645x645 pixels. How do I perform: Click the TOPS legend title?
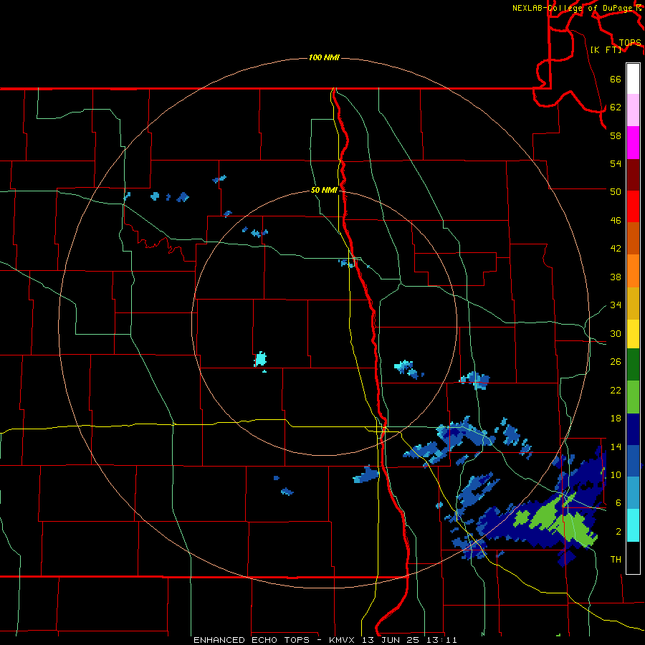[630, 42]
